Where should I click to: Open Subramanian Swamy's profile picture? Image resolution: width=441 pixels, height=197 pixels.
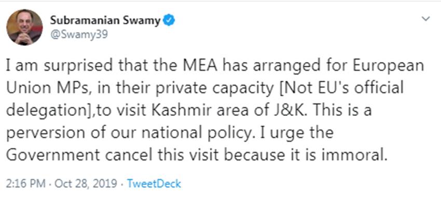tap(24, 27)
